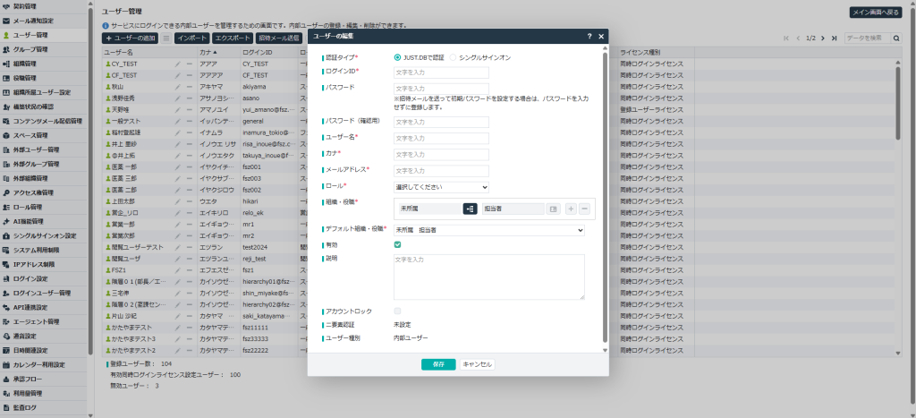The width and height of the screenshot is (916, 418).
Task: Click the 保存 button
Action: pos(438,364)
